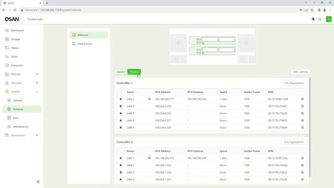
Task: Expand the Accounts menu chevron
Action: point(37,83)
